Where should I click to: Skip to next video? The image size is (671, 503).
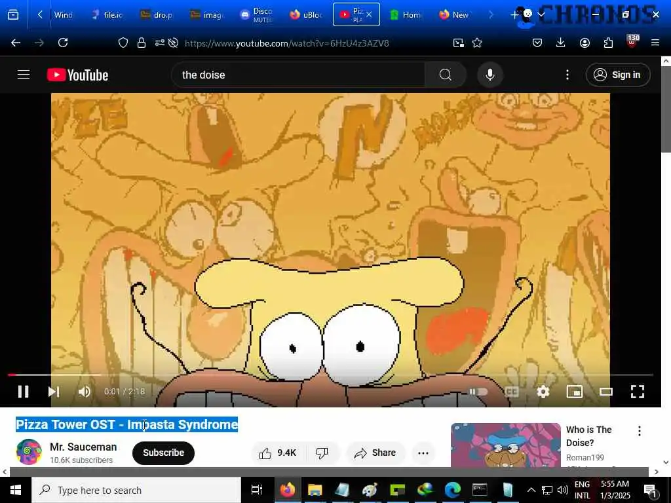click(x=54, y=392)
